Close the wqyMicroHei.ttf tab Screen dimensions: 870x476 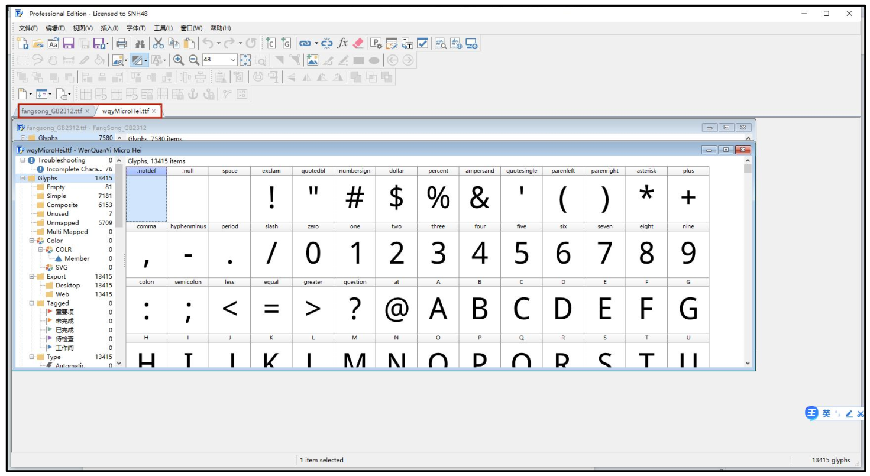point(154,111)
